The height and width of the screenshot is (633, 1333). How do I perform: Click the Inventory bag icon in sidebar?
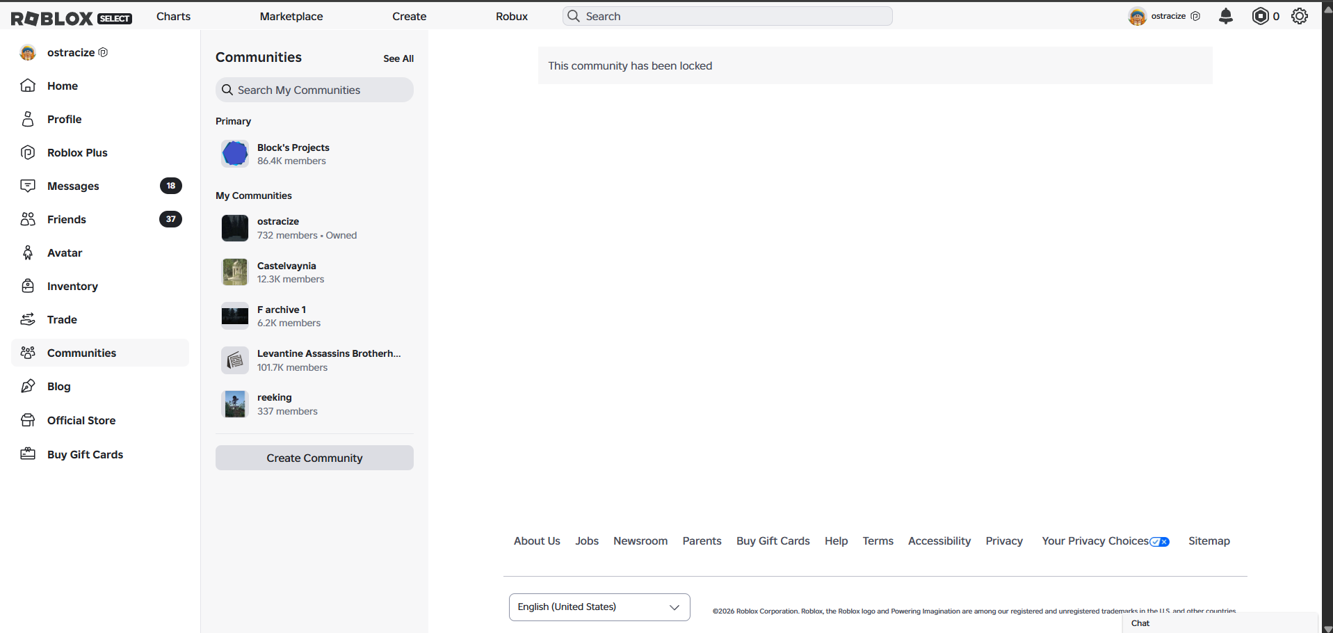(x=28, y=286)
